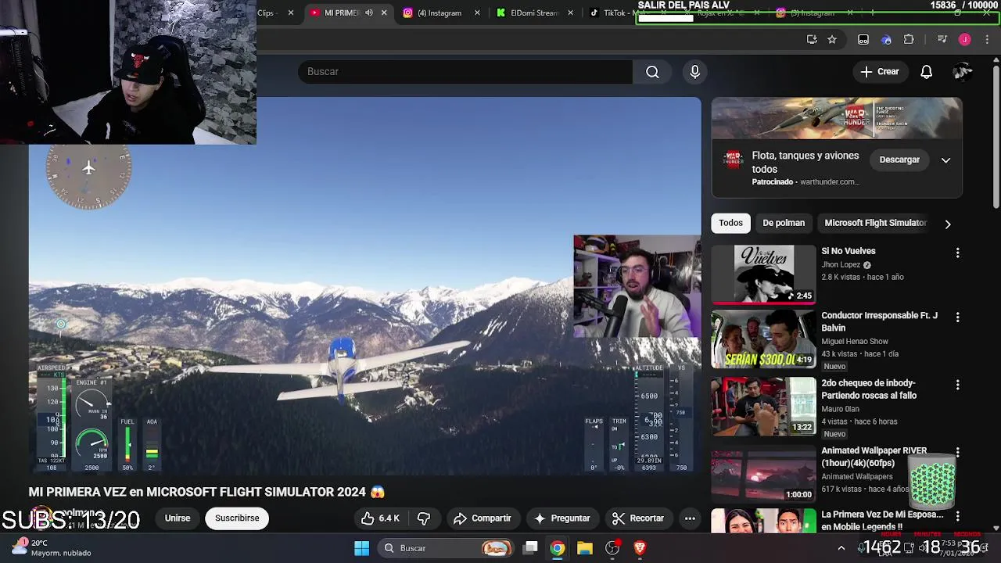
Task: Focus the YouTube Buscar search field
Action: 465,72
